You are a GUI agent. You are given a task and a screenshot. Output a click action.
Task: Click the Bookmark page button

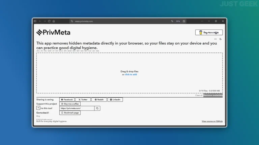coord(70,113)
